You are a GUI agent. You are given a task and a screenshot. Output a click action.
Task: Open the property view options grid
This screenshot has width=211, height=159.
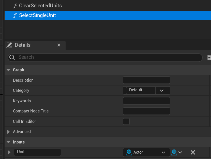[x=209, y=57]
